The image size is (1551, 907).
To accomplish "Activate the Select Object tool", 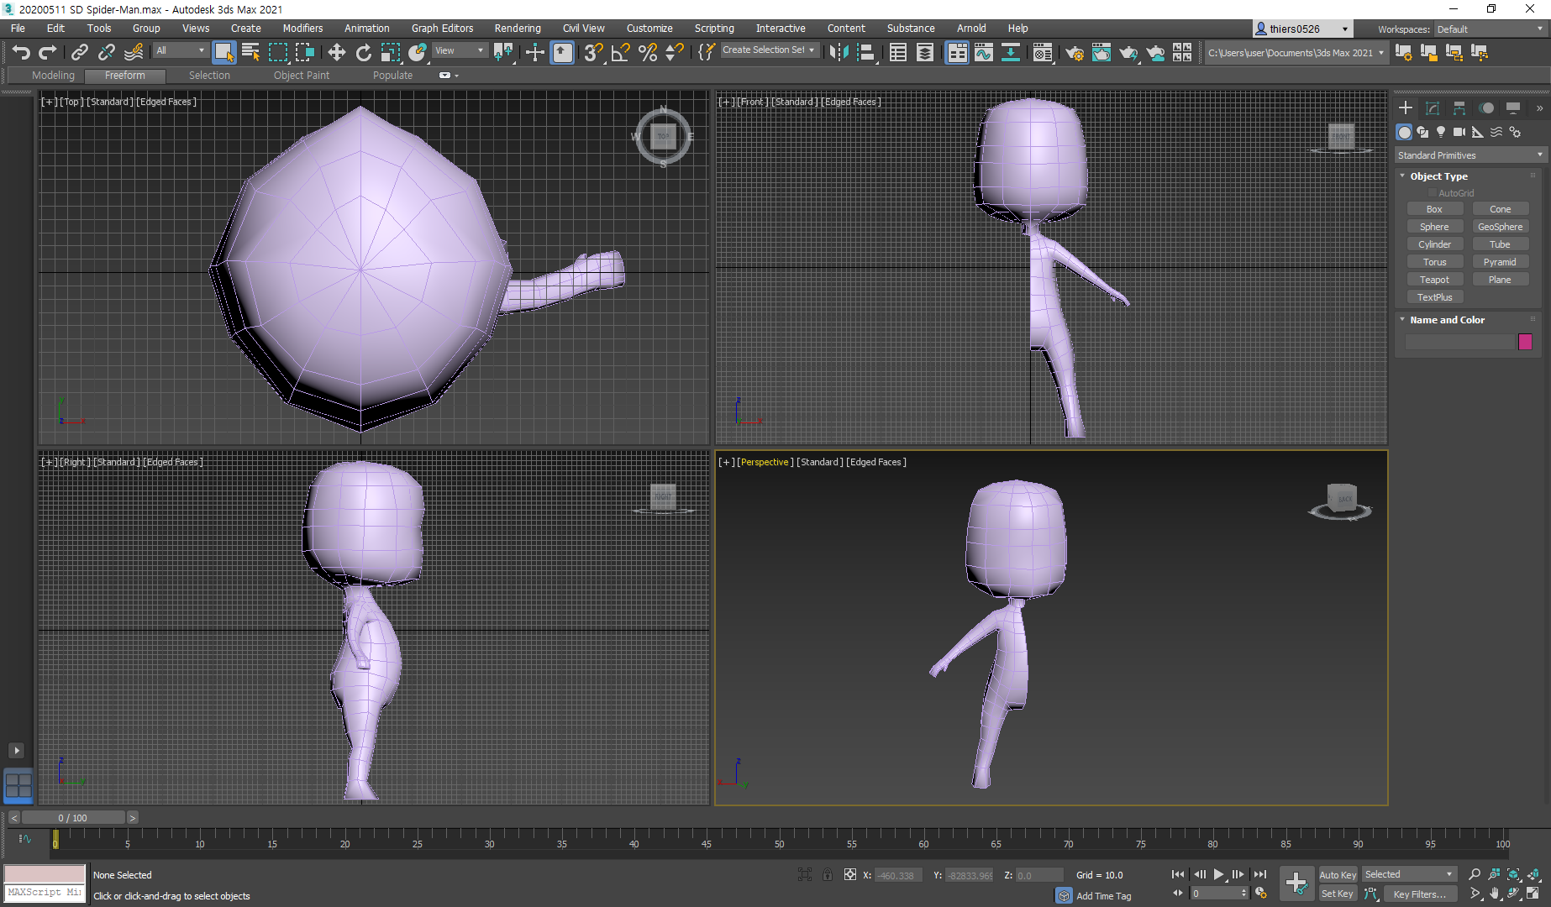I will tap(223, 53).
